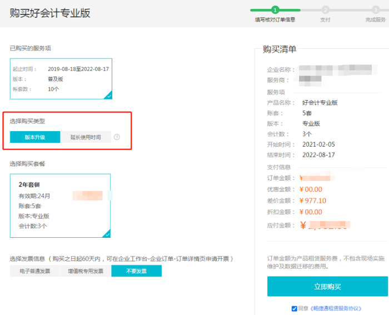Image resolution: width=389 pixels, height=315 pixels.
Task: Click the 选择购买类型 label
Action: coord(27,121)
